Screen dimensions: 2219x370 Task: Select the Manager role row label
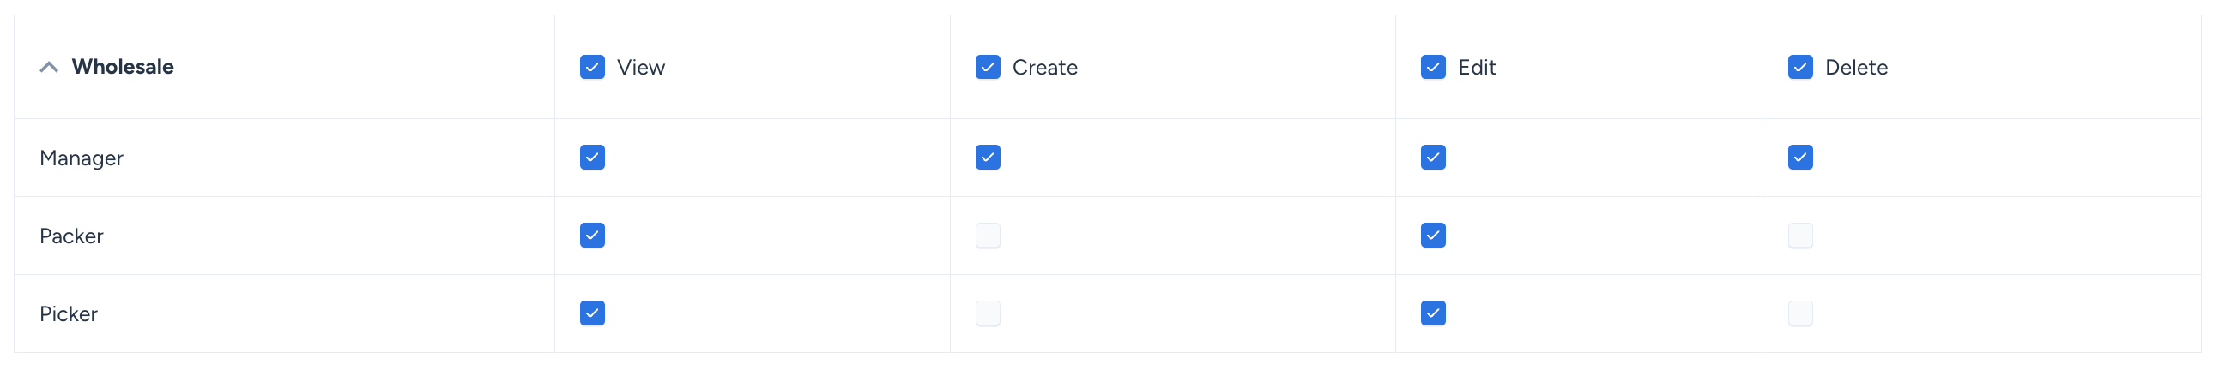(x=81, y=158)
